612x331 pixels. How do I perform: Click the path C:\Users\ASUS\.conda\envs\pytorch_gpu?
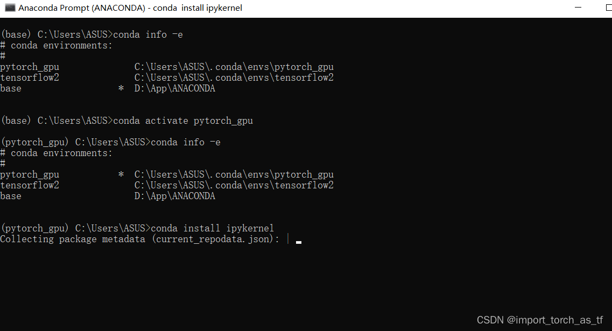tap(233, 66)
